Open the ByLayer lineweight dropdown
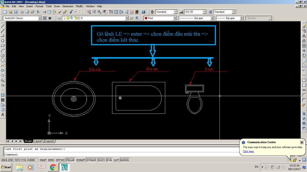Screen dimensions: 307x172 point(241,18)
